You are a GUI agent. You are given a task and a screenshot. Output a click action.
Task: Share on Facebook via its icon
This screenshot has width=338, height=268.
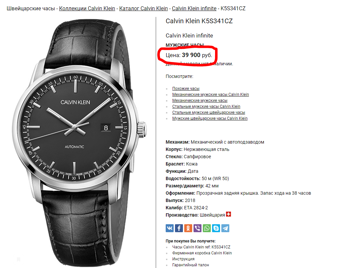(179, 228)
